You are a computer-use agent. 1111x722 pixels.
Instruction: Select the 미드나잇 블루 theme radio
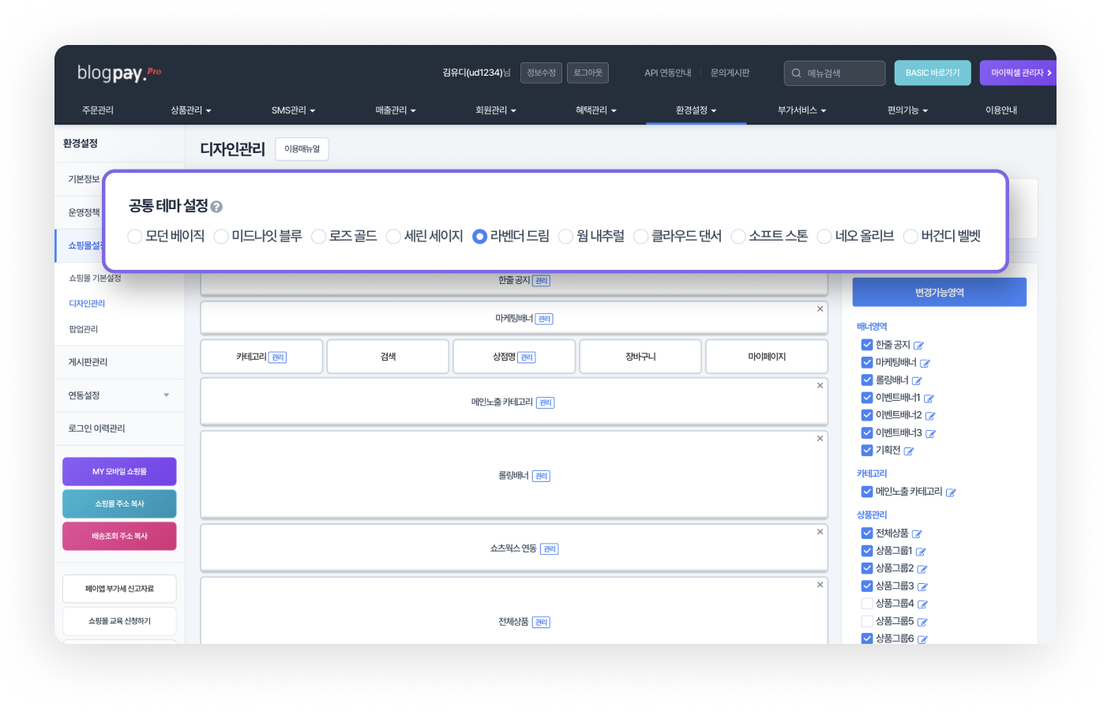pyautogui.click(x=221, y=236)
